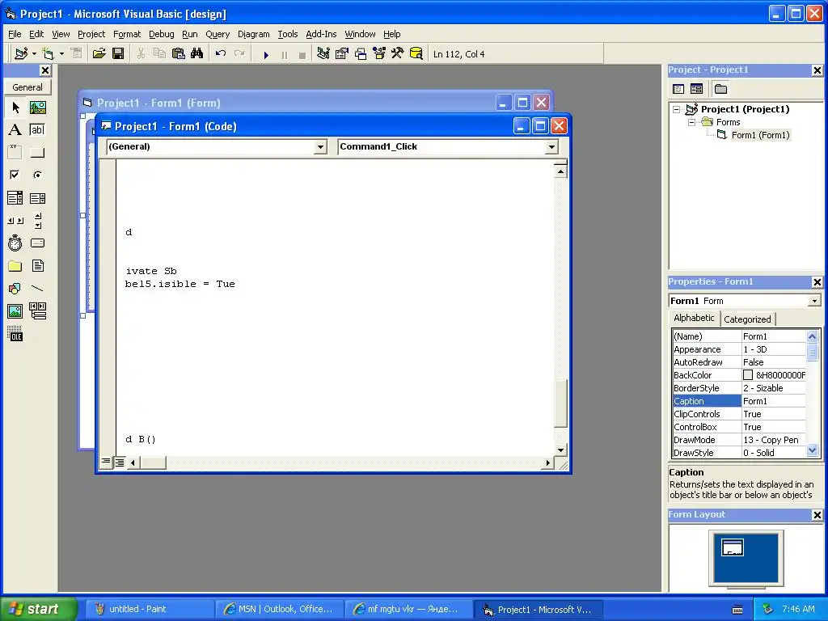The image size is (828, 621).
Task: Open the File menu
Action: (x=15, y=34)
